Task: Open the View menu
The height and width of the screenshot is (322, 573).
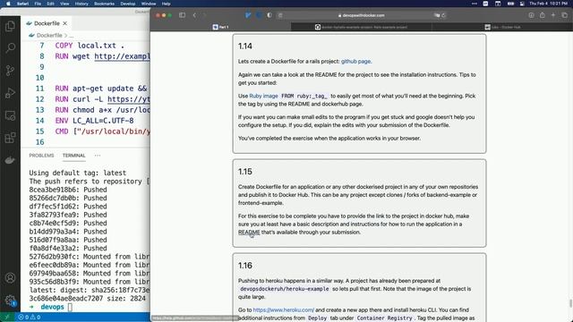Action: (64, 4)
